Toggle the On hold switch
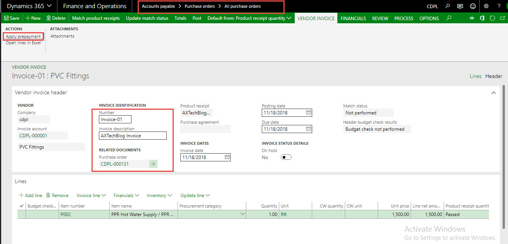 [286, 157]
